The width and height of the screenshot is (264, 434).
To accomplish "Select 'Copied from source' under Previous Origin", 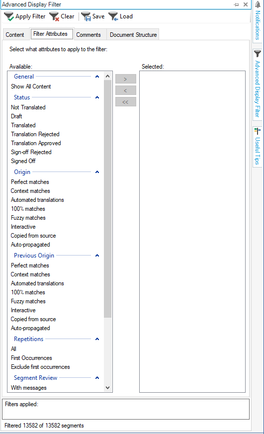I will [33, 319].
